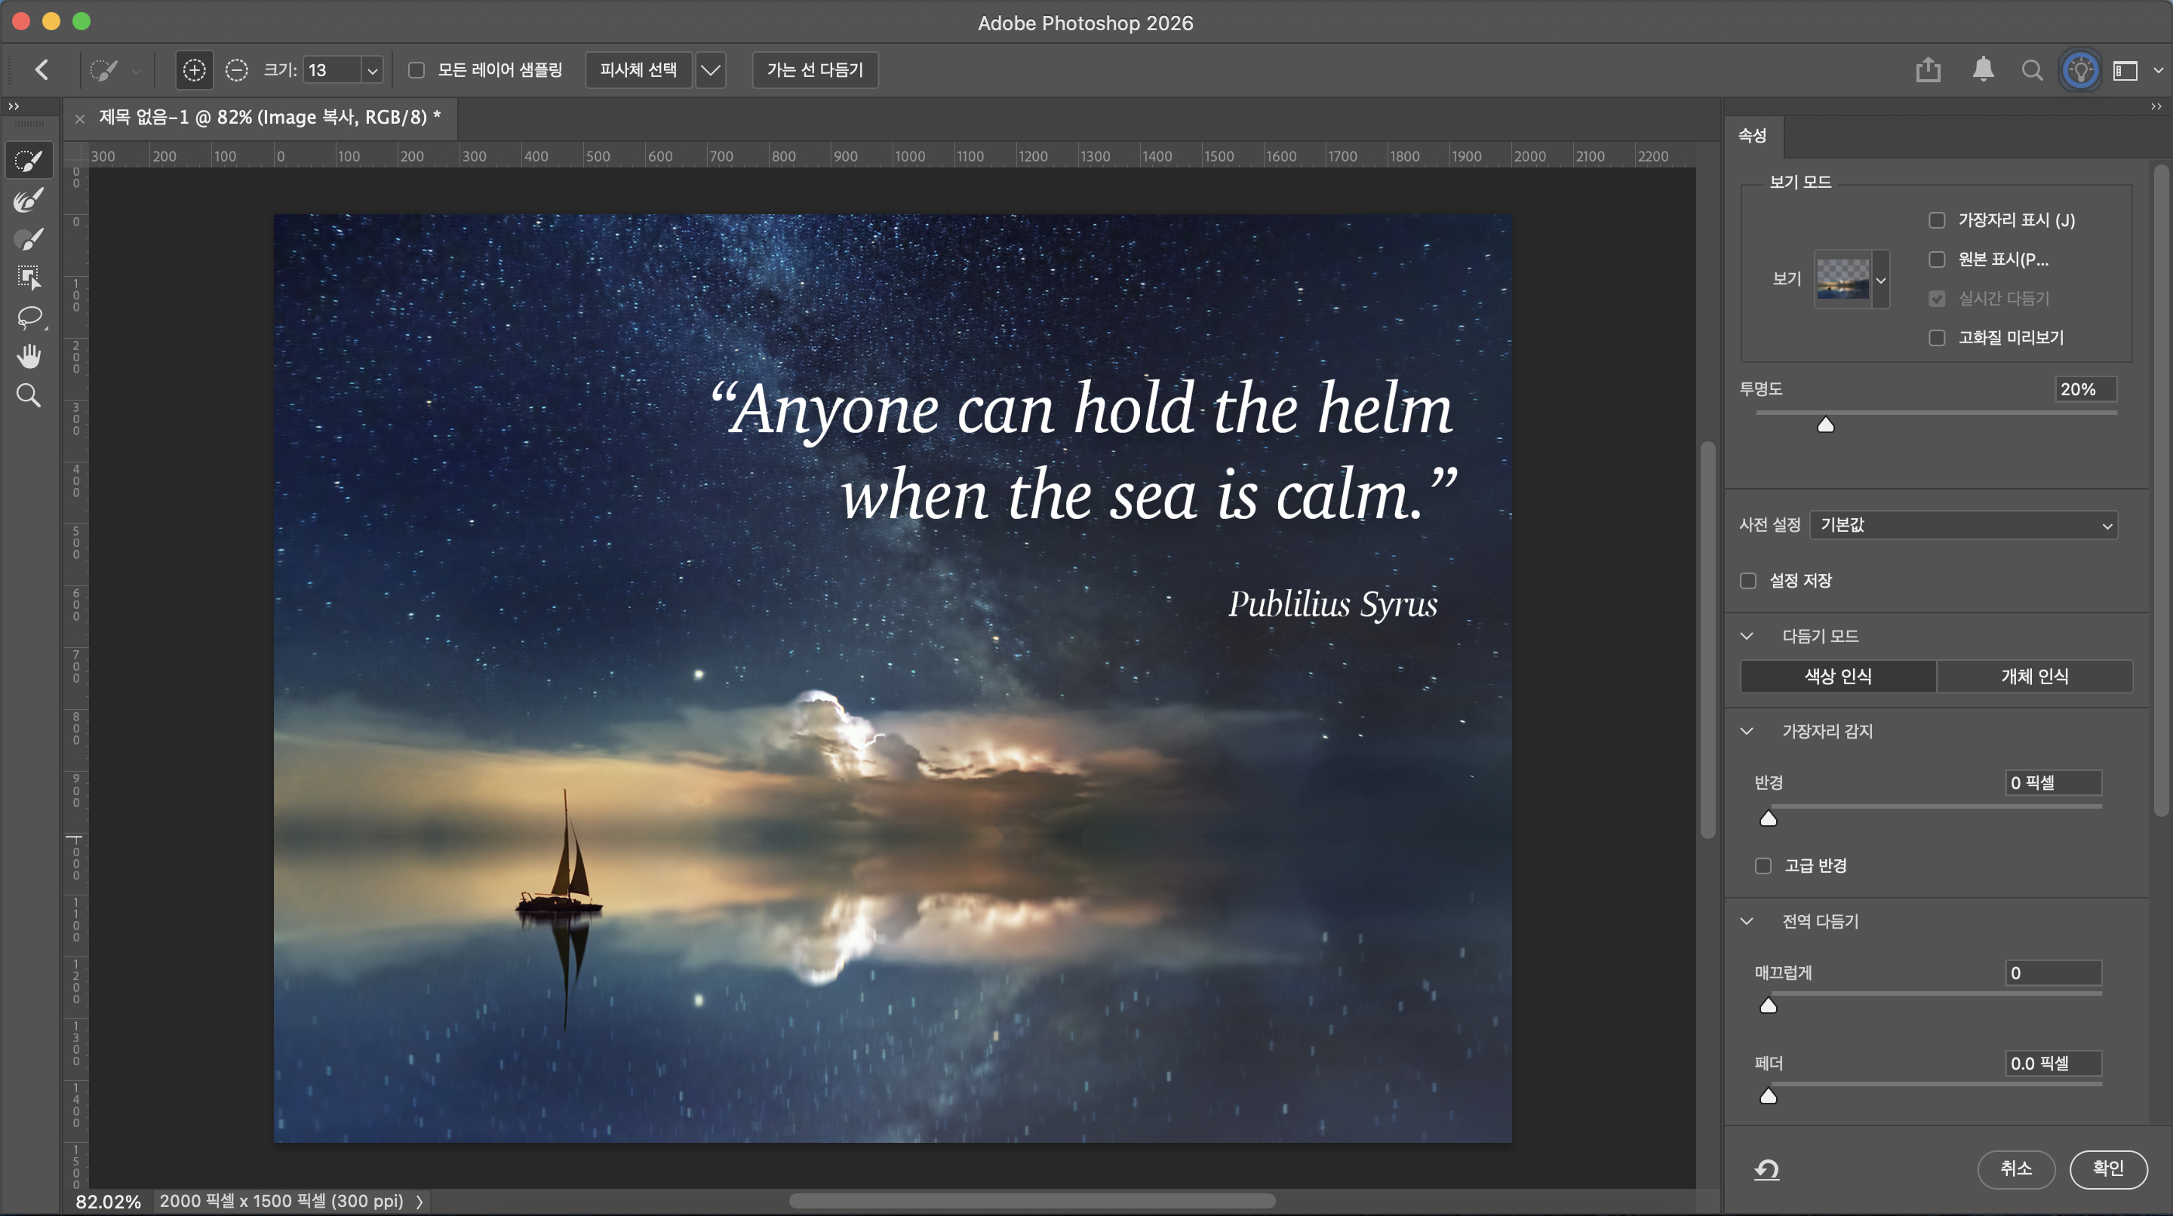
Task: Open the tool preset picker dropdown arrow
Action: click(136, 72)
